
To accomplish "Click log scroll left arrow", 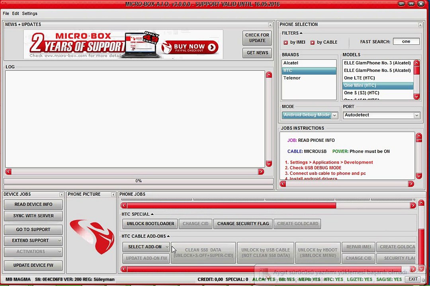I will click(x=8, y=172).
